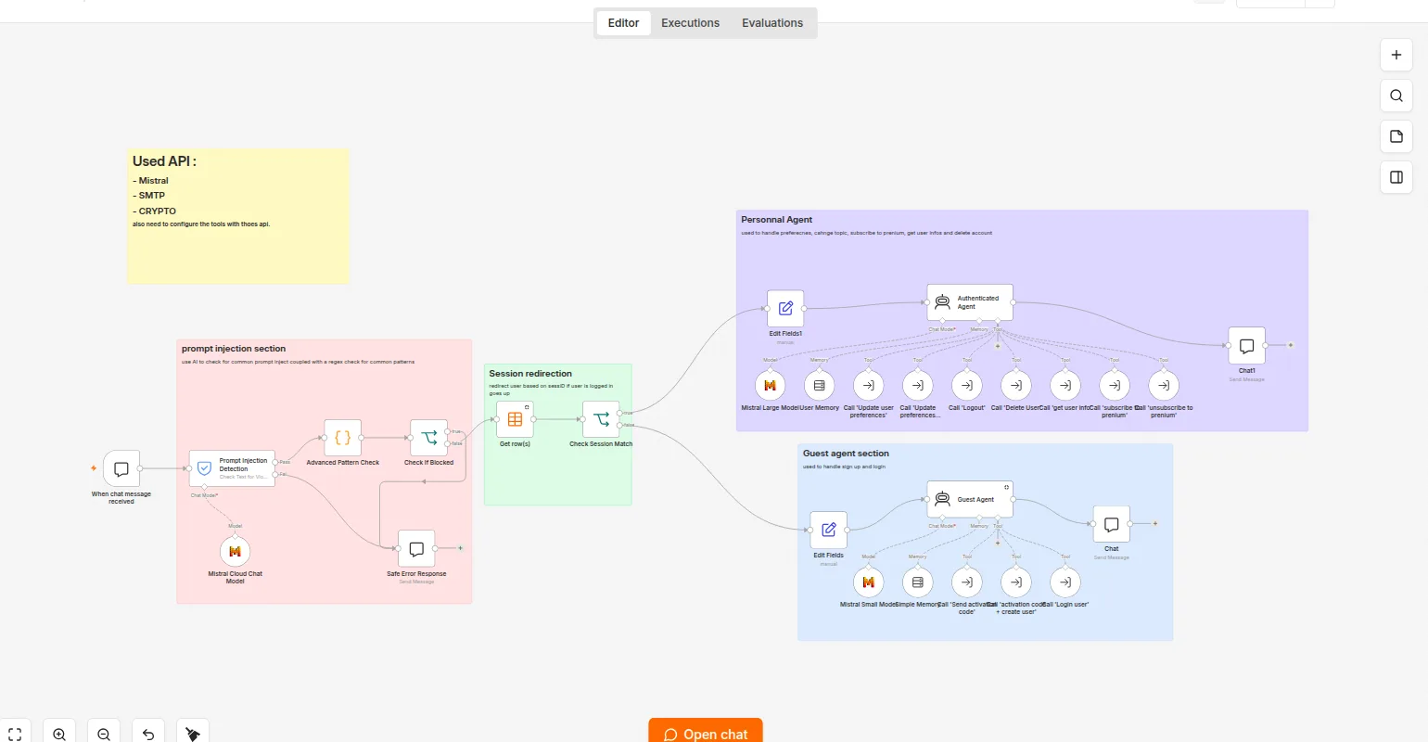Viewport: 1428px width, 742px height.
Task: Open Call 'unsubscribe to premium' tool node
Action: 1164,385
